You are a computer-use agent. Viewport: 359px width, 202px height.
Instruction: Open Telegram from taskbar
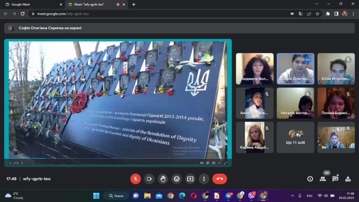pyautogui.click(x=228, y=196)
